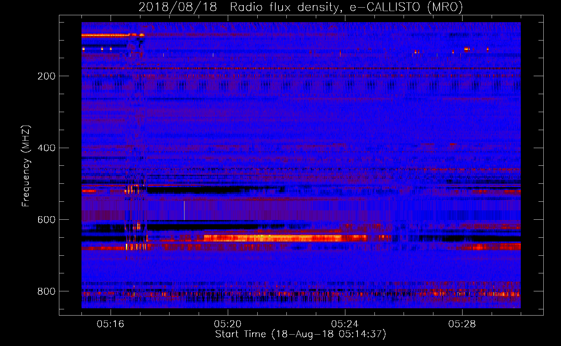Click the Start Time axis label
Screen dimensions: 561x346
click(x=301, y=334)
